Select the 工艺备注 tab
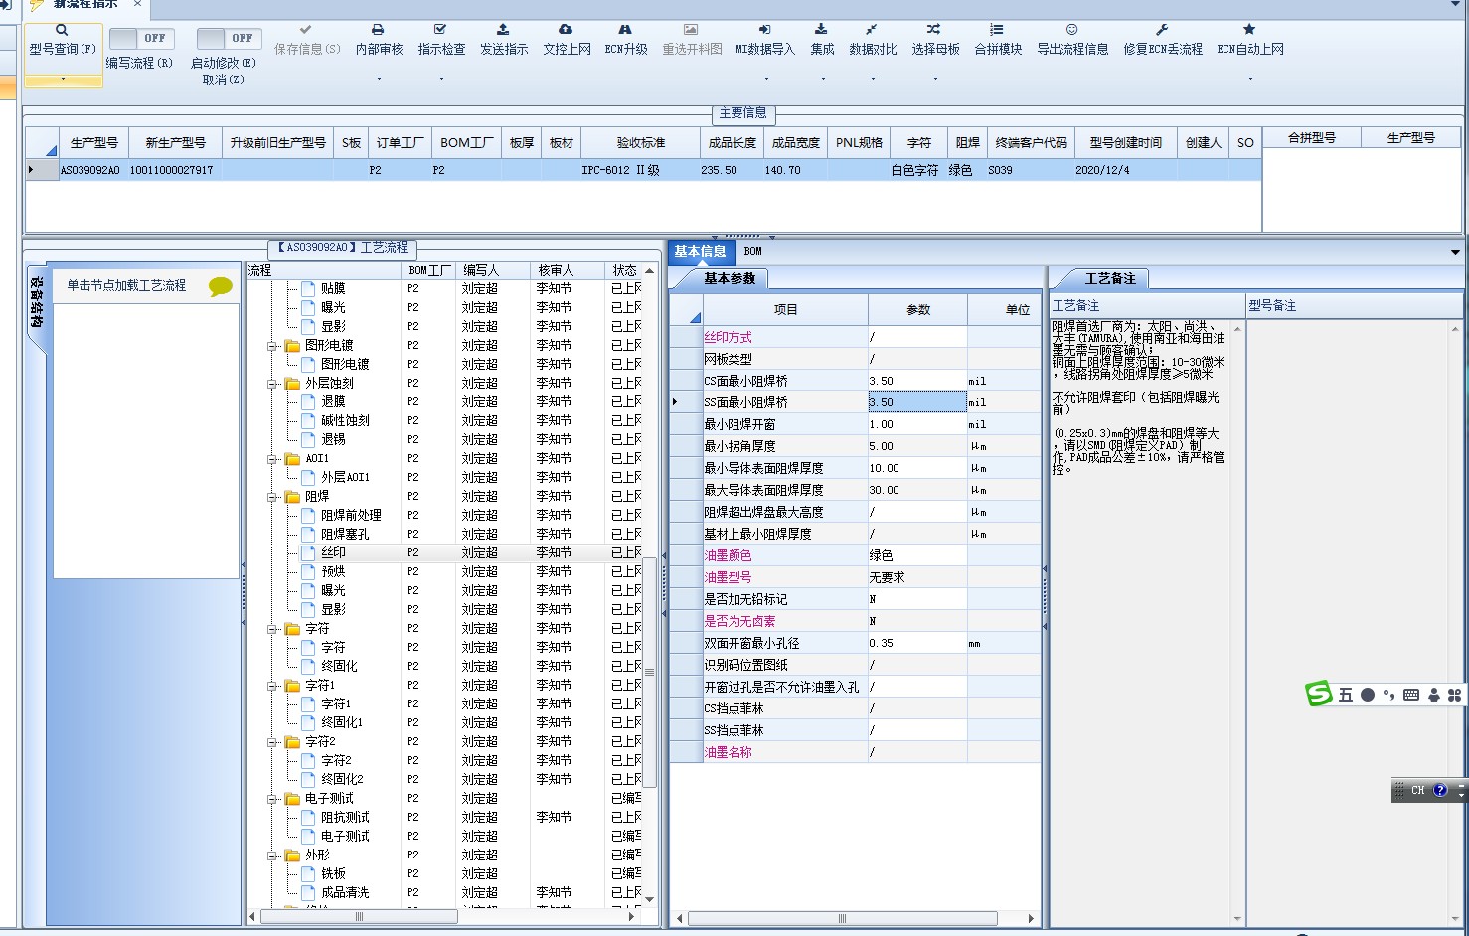Screen dimensions: 1469x936 tap(1109, 279)
